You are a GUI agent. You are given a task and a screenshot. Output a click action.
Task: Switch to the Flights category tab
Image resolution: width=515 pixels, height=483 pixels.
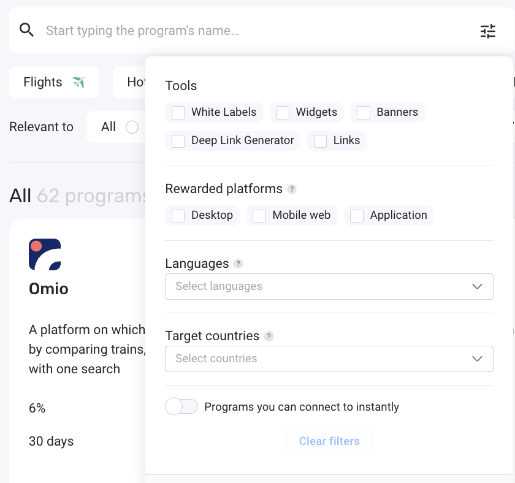(x=54, y=82)
